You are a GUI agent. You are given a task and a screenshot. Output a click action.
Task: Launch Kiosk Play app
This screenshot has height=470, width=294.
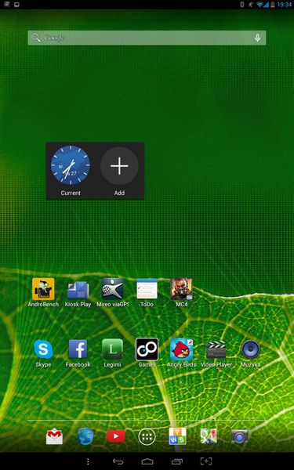pyautogui.click(x=78, y=290)
